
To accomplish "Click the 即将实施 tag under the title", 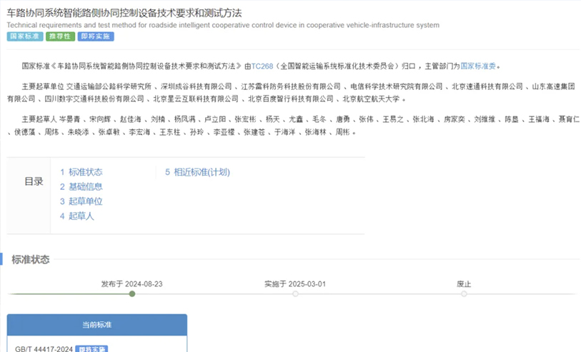I will click(x=96, y=36).
